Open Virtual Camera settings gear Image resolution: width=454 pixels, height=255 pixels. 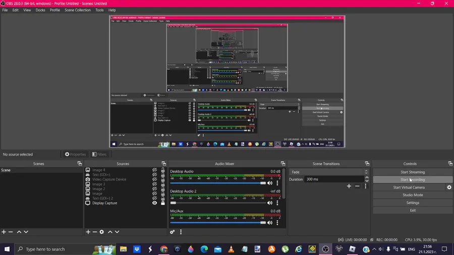[x=449, y=187]
